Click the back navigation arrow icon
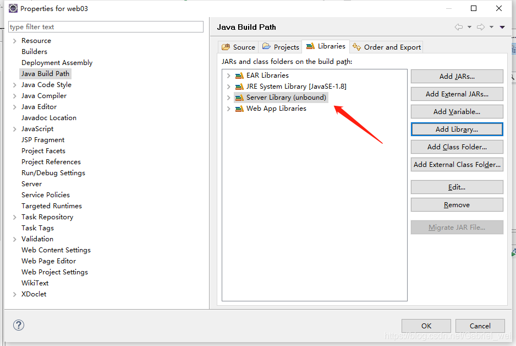This screenshot has width=516, height=346. click(459, 27)
